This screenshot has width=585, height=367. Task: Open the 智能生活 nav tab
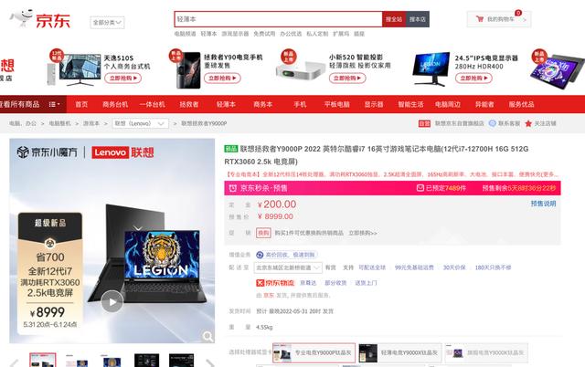[410, 104]
